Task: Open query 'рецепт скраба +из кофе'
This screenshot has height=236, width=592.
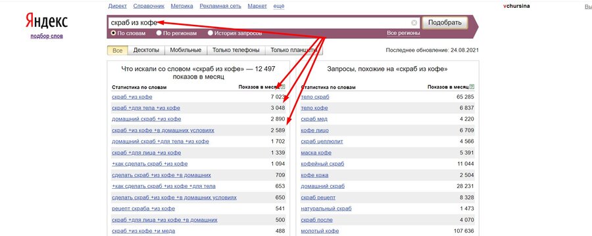Action: point(143,208)
